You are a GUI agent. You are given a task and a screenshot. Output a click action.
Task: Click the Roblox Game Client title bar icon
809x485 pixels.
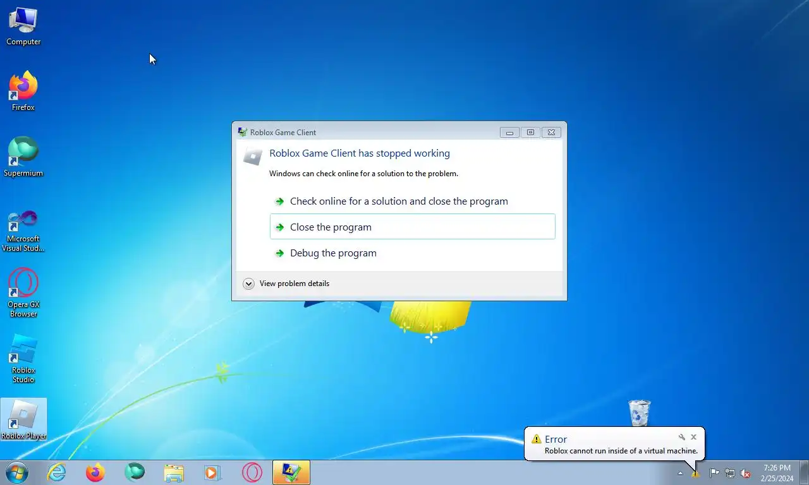tap(242, 132)
